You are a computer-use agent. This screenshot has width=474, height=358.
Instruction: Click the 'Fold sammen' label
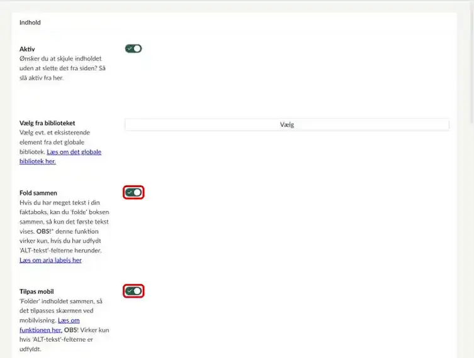(38, 193)
